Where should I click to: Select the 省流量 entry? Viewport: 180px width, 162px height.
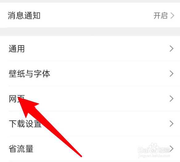click(x=90, y=148)
